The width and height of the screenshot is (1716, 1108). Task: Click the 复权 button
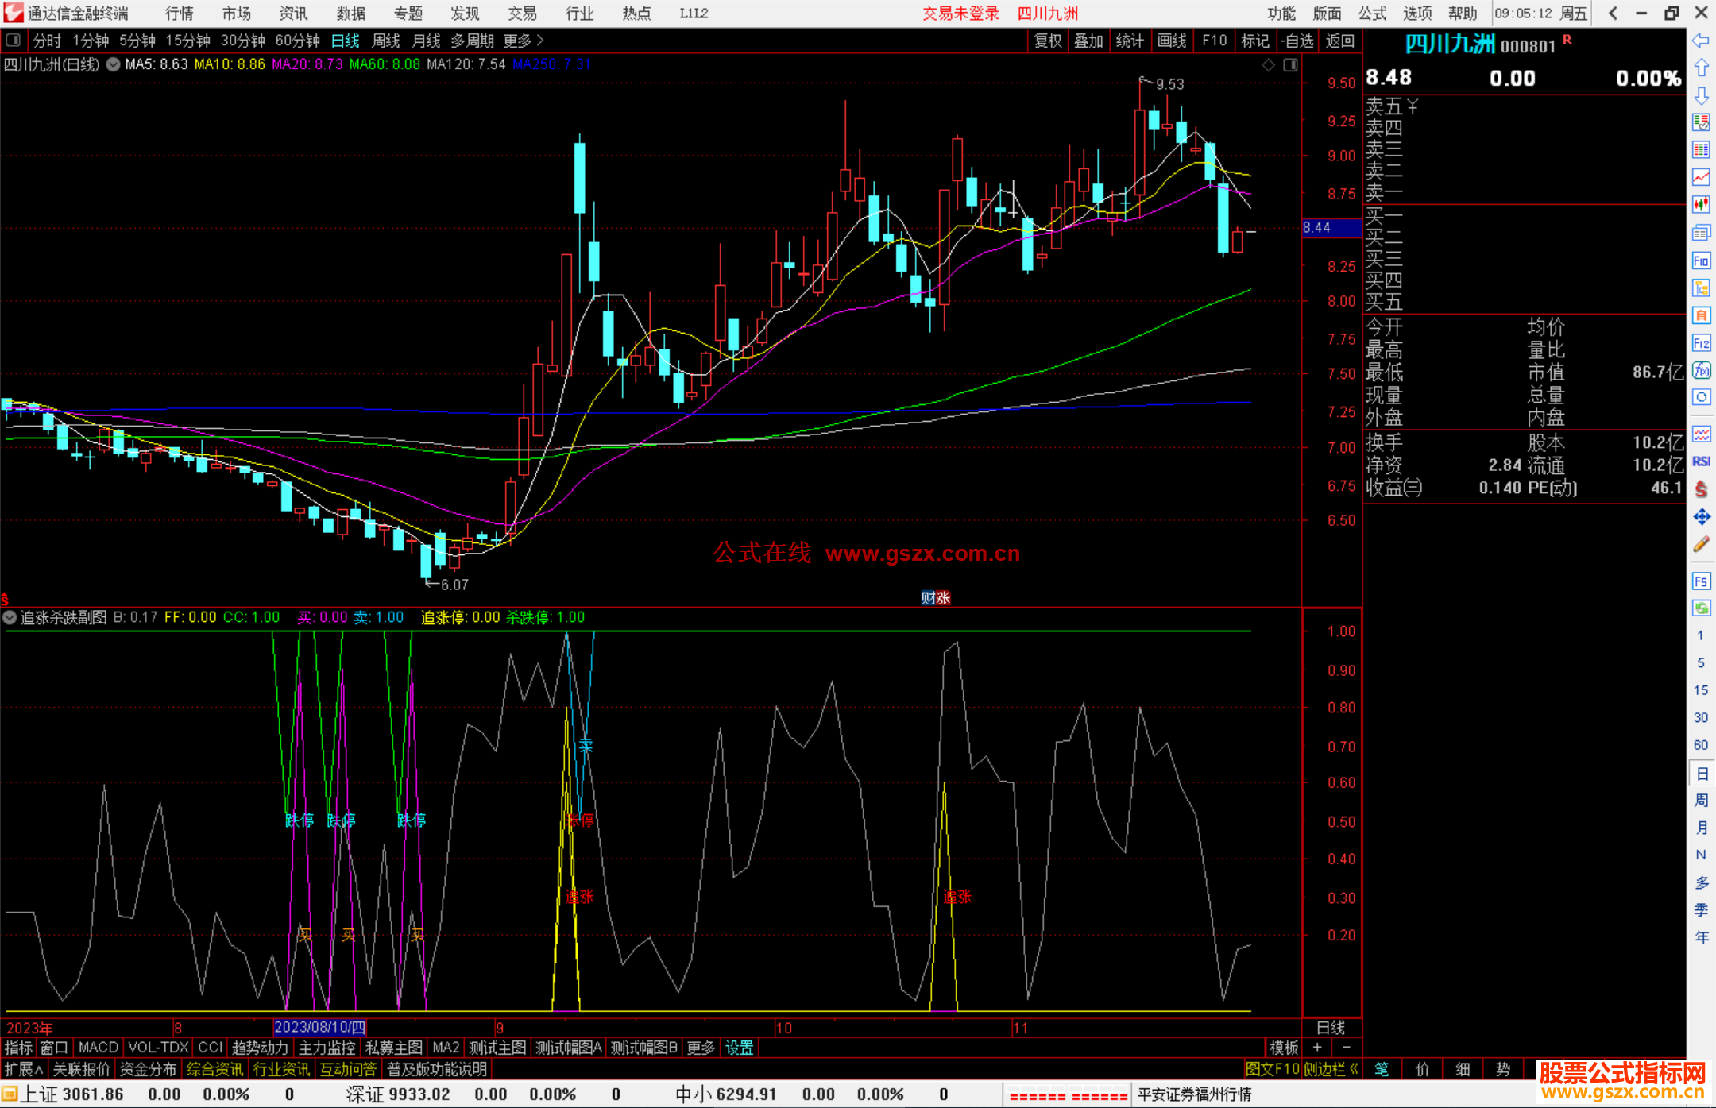coord(1048,41)
